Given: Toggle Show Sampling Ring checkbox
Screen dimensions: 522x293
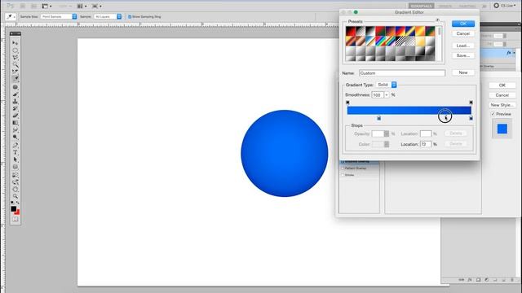Looking at the screenshot, I should coord(130,16).
